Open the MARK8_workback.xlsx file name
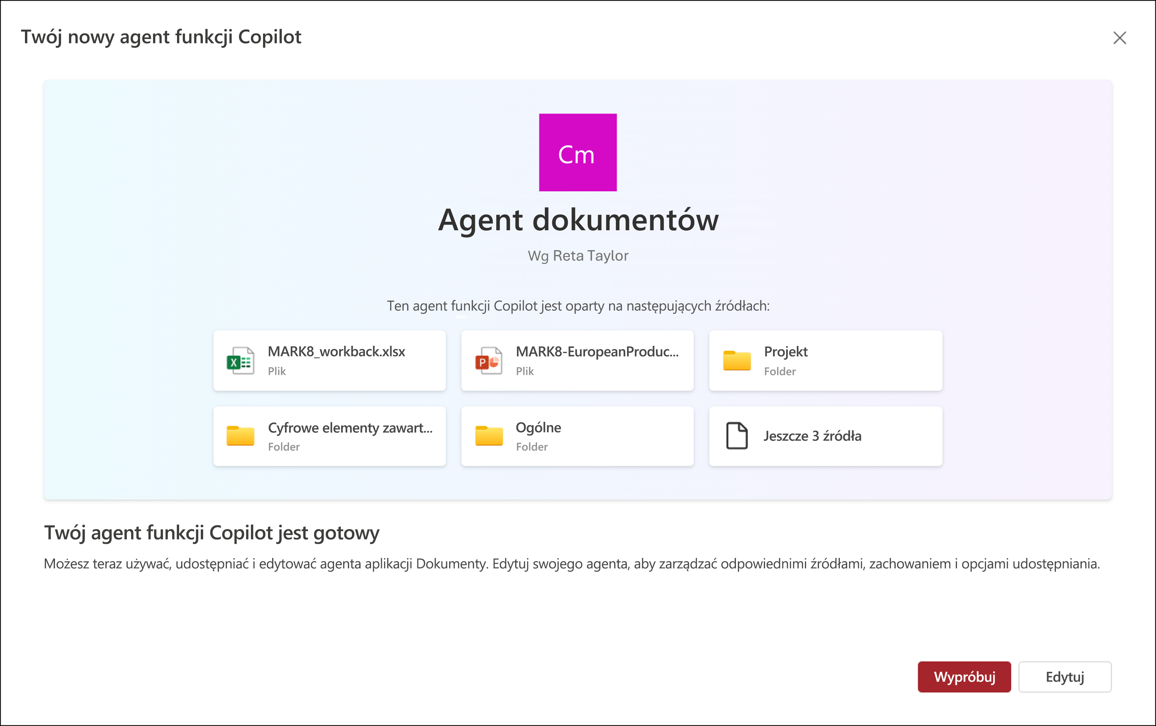This screenshot has height=726, width=1156. [336, 352]
